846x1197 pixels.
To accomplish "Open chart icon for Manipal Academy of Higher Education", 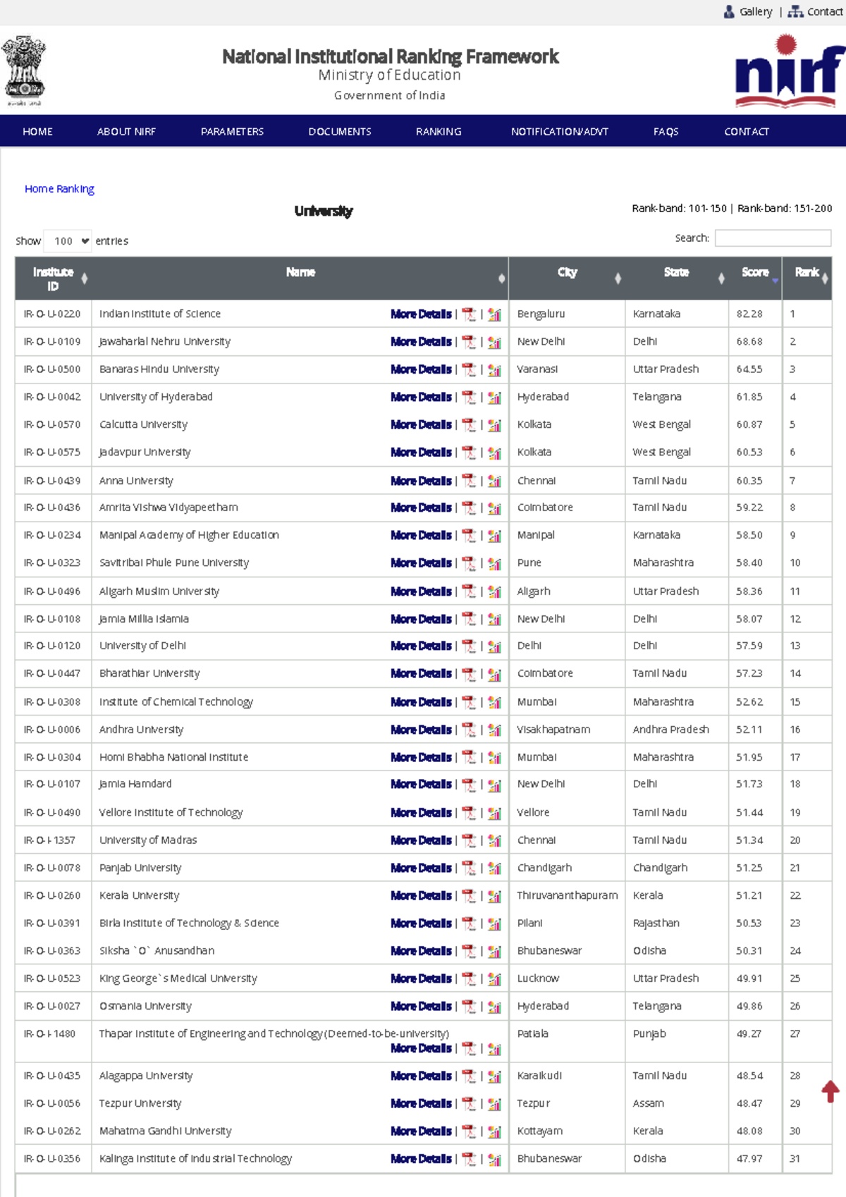I will tap(494, 536).
